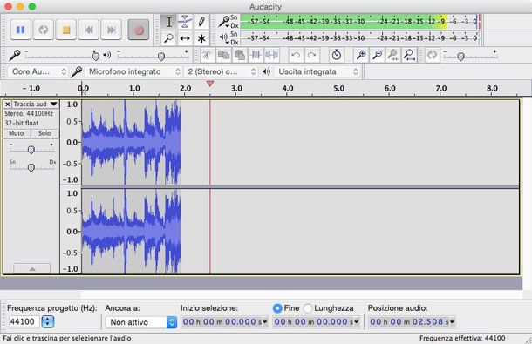Image resolution: width=532 pixels, height=344 pixels.
Task: Open the Posizione audio format arrow
Action: click(452, 321)
